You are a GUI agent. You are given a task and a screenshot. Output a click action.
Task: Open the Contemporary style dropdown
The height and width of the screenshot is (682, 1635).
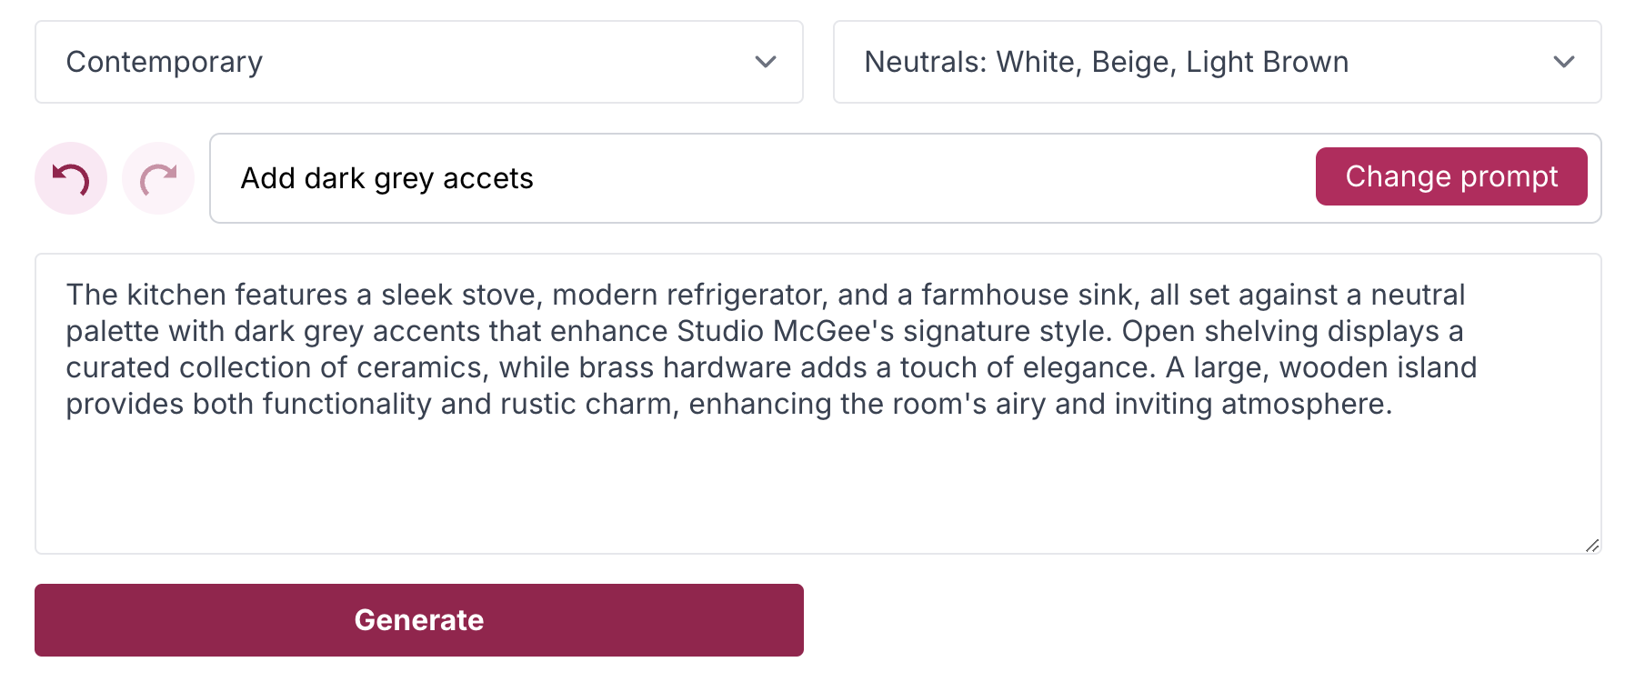pyautogui.click(x=418, y=62)
